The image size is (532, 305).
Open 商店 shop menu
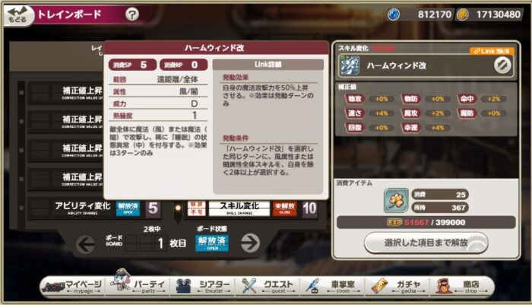tap(461, 286)
